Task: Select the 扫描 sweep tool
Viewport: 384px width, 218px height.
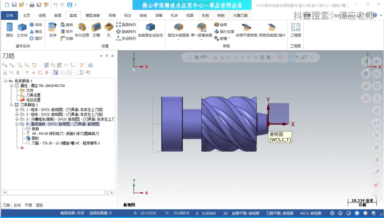Action: (67, 38)
